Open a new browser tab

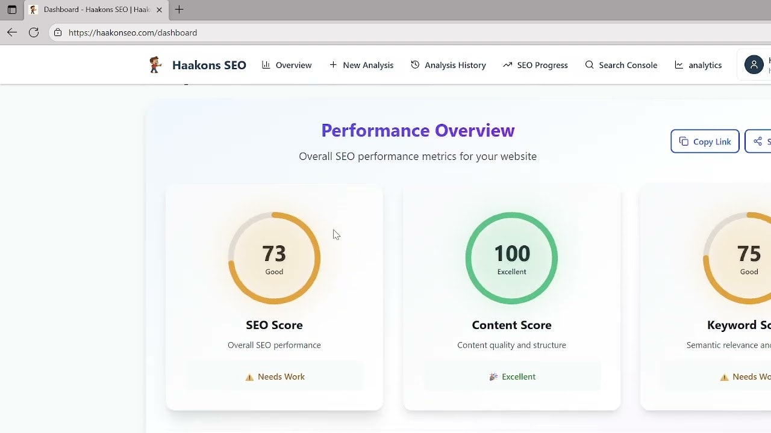179,10
